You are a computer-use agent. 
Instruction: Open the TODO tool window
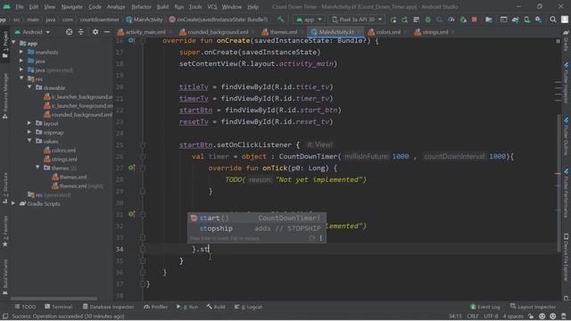(25, 307)
